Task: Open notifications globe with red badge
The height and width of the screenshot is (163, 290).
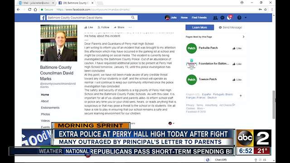Action: 229,18
